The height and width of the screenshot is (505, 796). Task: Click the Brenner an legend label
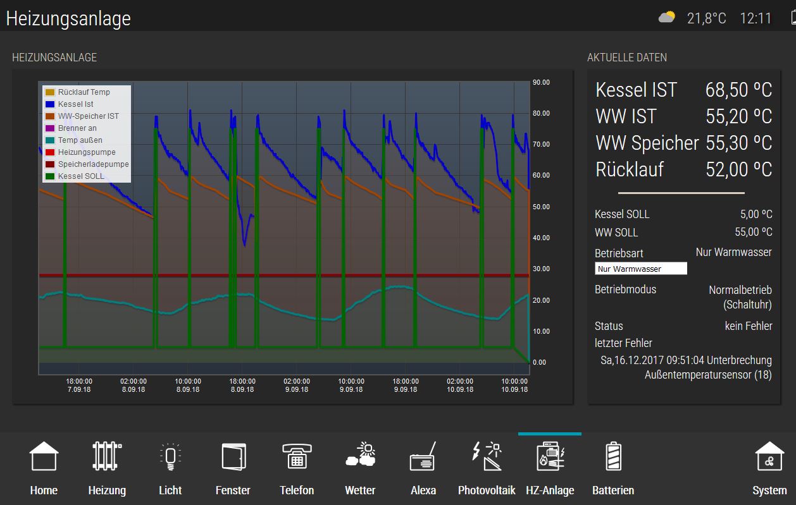[77, 128]
